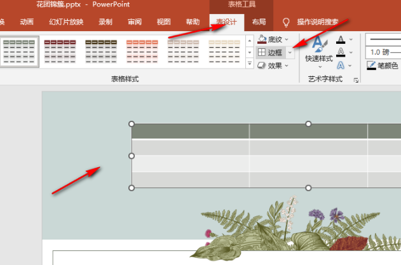Open WordArt Styles dialog launcher
The height and width of the screenshot is (265, 401).
pos(356,80)
